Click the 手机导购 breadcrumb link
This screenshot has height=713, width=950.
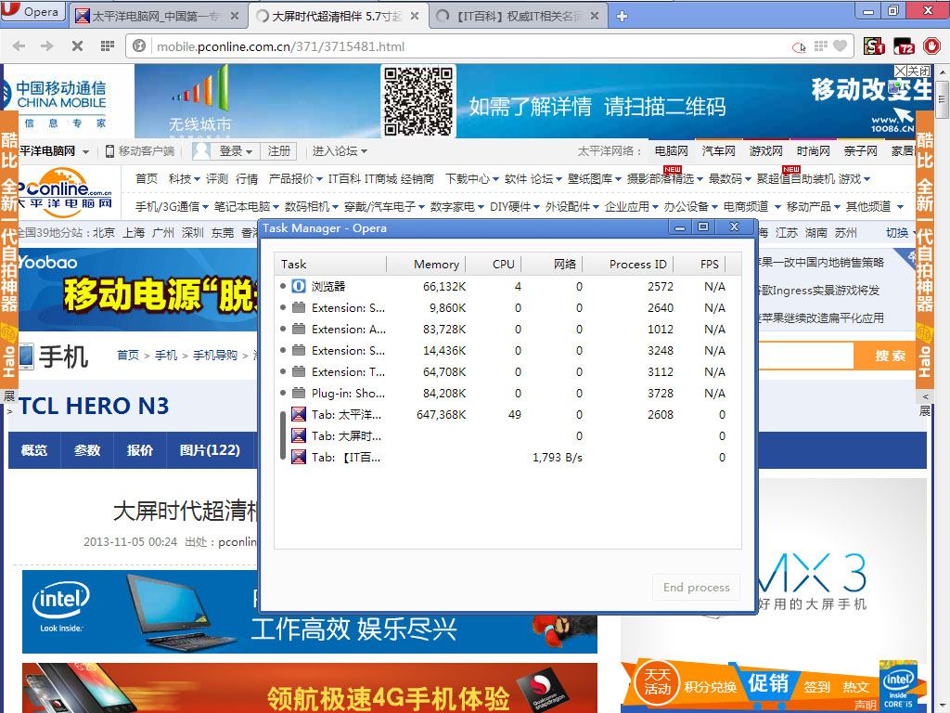[x=215, y=356]
